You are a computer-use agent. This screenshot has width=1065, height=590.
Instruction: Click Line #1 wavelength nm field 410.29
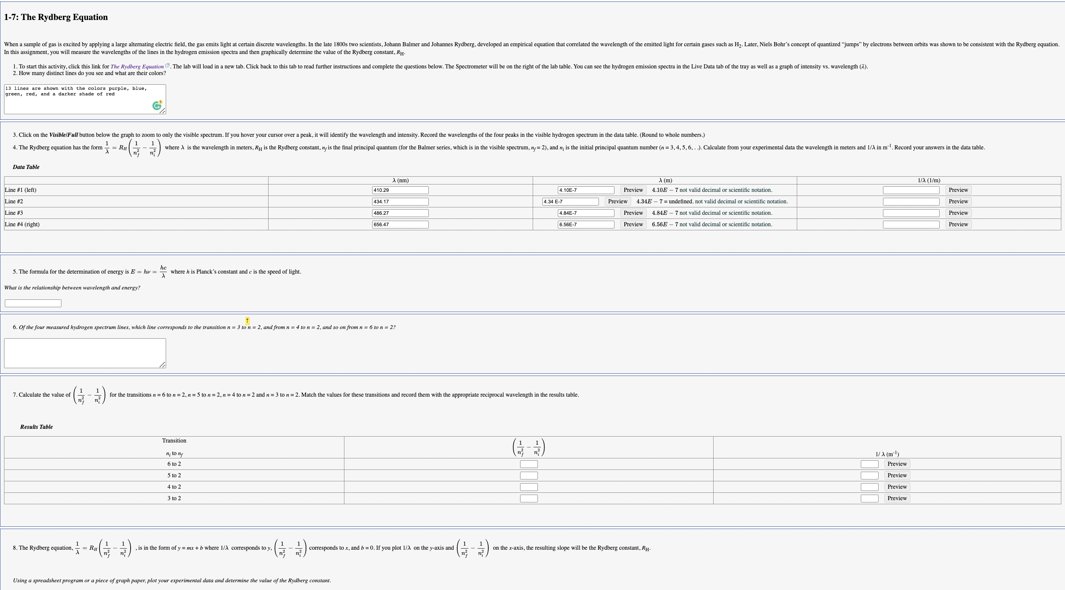coord(400,190)
